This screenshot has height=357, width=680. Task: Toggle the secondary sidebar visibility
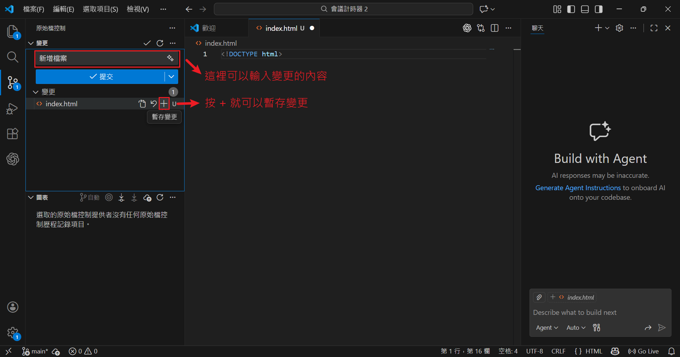pyautogui.click(x=599, y=9)
